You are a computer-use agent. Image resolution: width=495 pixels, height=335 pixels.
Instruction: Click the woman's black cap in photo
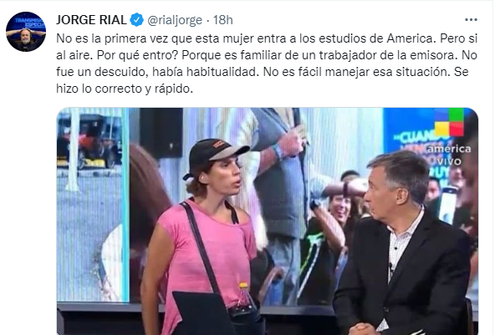pyautogui.click(x=215, y=155)
